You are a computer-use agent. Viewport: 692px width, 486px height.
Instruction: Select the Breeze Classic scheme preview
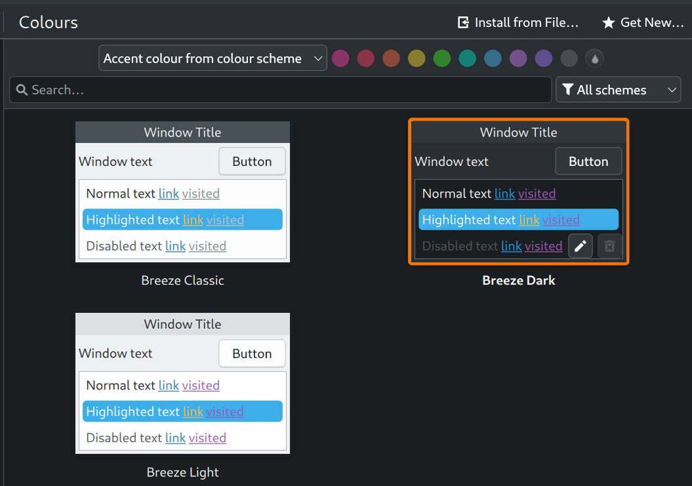(183, 192)
